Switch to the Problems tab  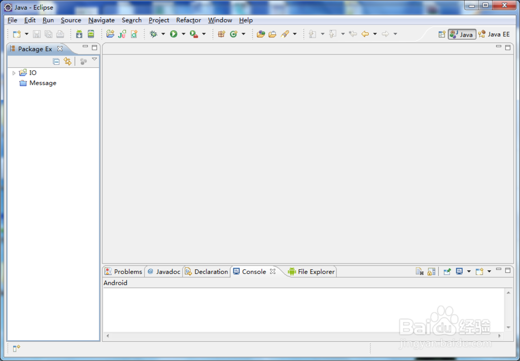[123, 272]
